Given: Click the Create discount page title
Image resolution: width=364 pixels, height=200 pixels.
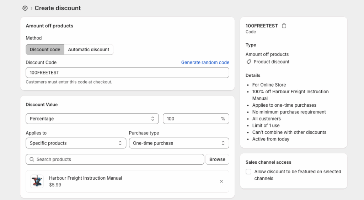Looking at the screenshot, I should pyautogui.click(x=58, y=8).
